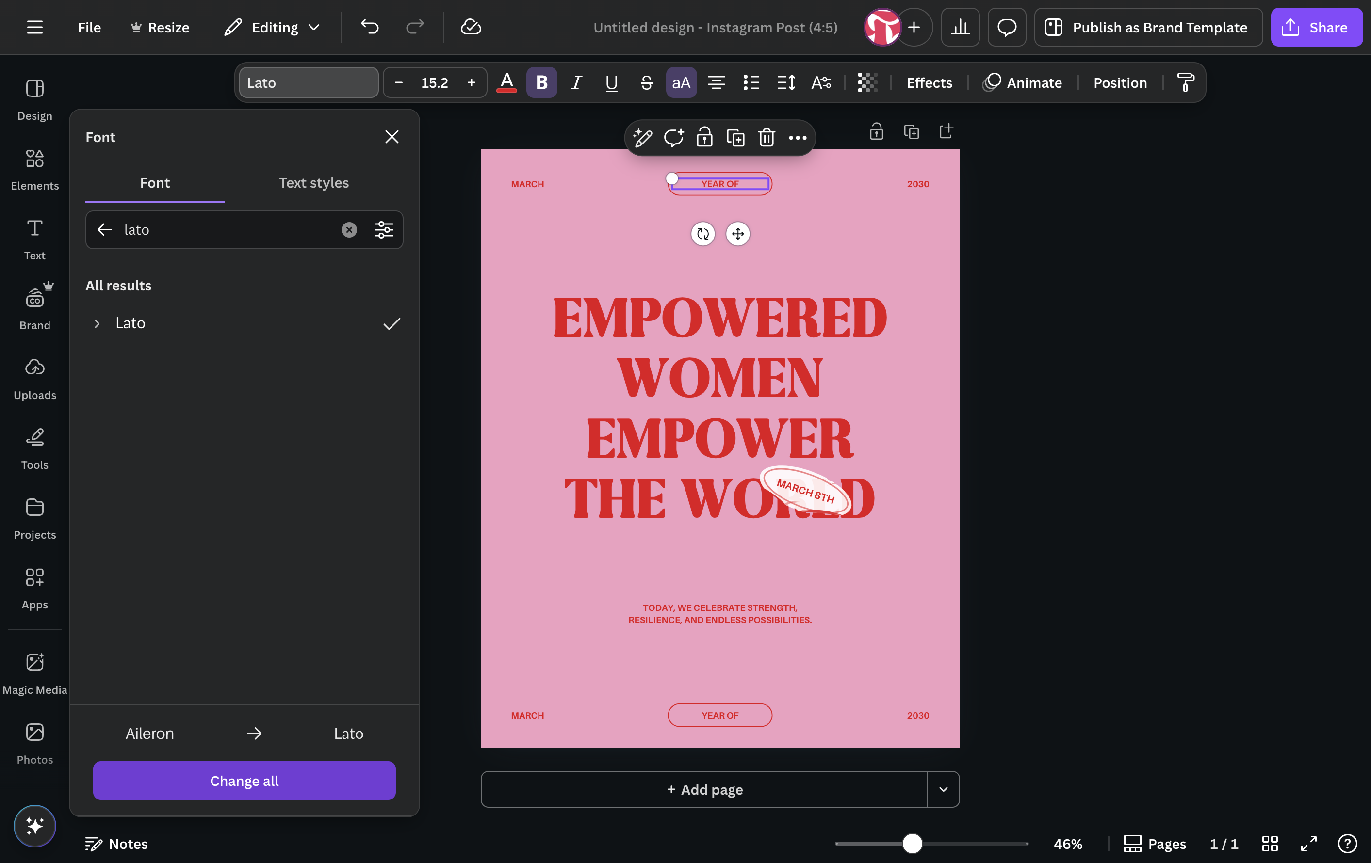Screen dimensions: 1371x863
Task: Toggle strikethrough formatting
Action: [646, 82]
